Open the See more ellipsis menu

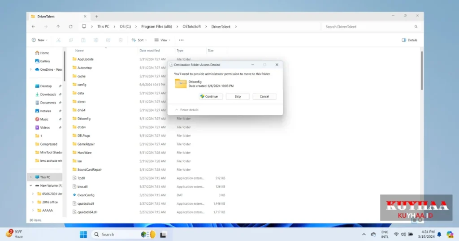(x=181, y=40)
